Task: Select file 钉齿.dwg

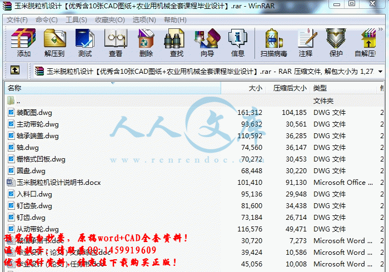Action: pyautogui.click(x=194, y=217)
